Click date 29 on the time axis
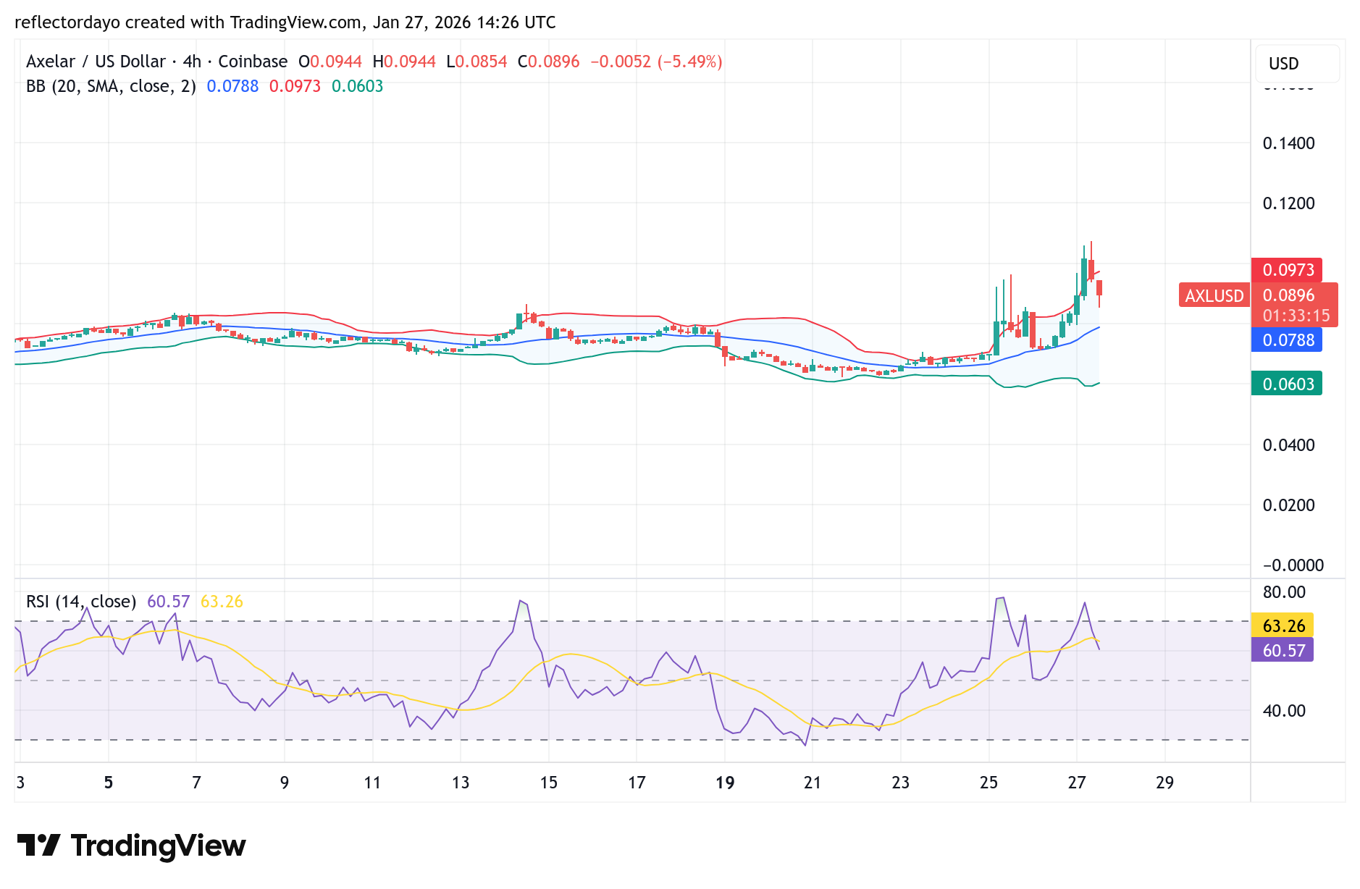Image resolution: width=1360 pixels, height=889 pixels. [x=1165, y=783]
